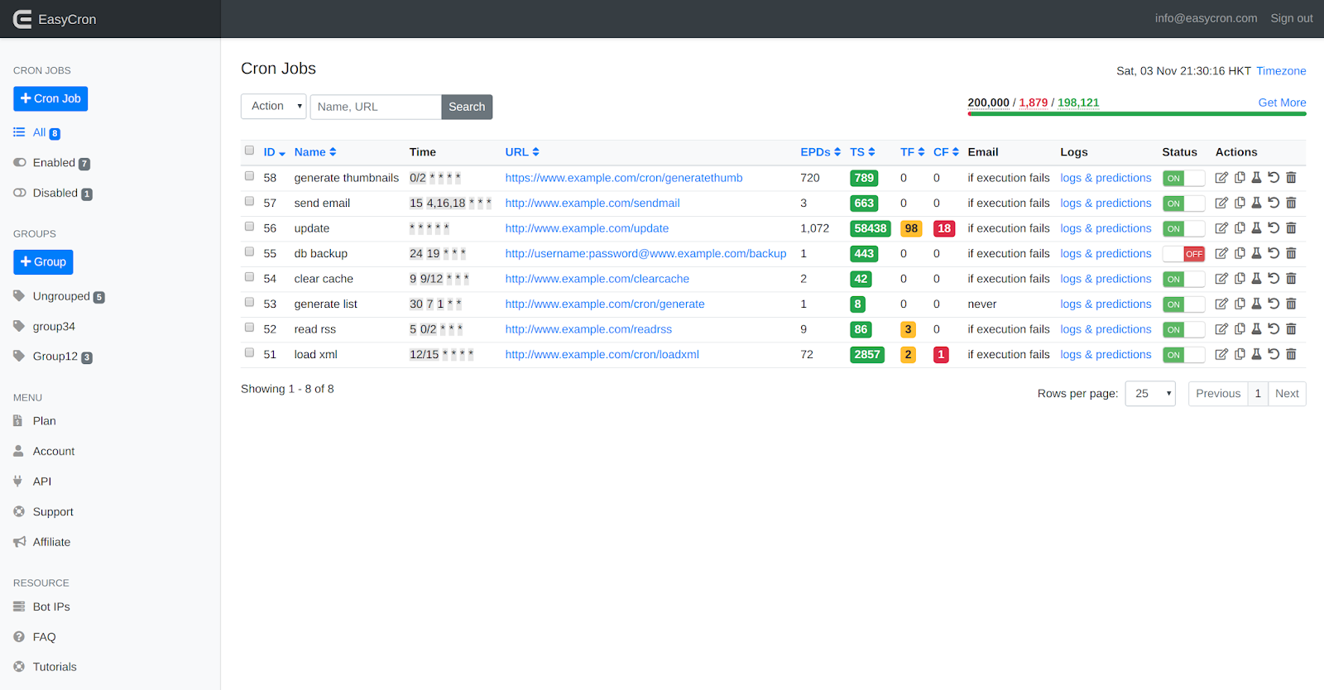Clone the send email cron job

tap(1240, 203)
